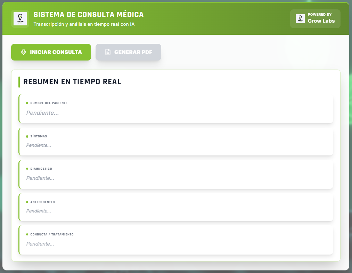
Task: Click the small Grow logo inside Powered By badge
Action: click(300, 19)
